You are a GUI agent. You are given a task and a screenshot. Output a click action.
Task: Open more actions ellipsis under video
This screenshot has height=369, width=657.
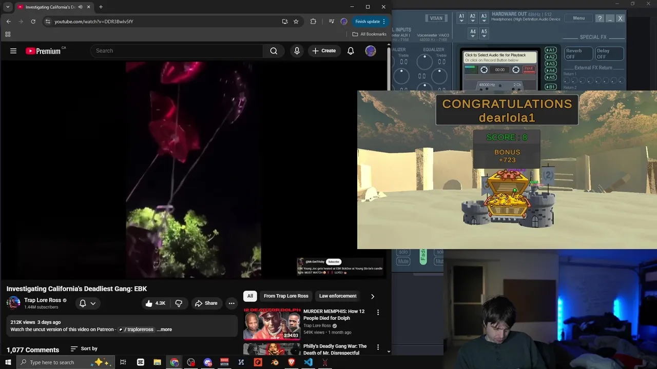(x=231, y=303)
